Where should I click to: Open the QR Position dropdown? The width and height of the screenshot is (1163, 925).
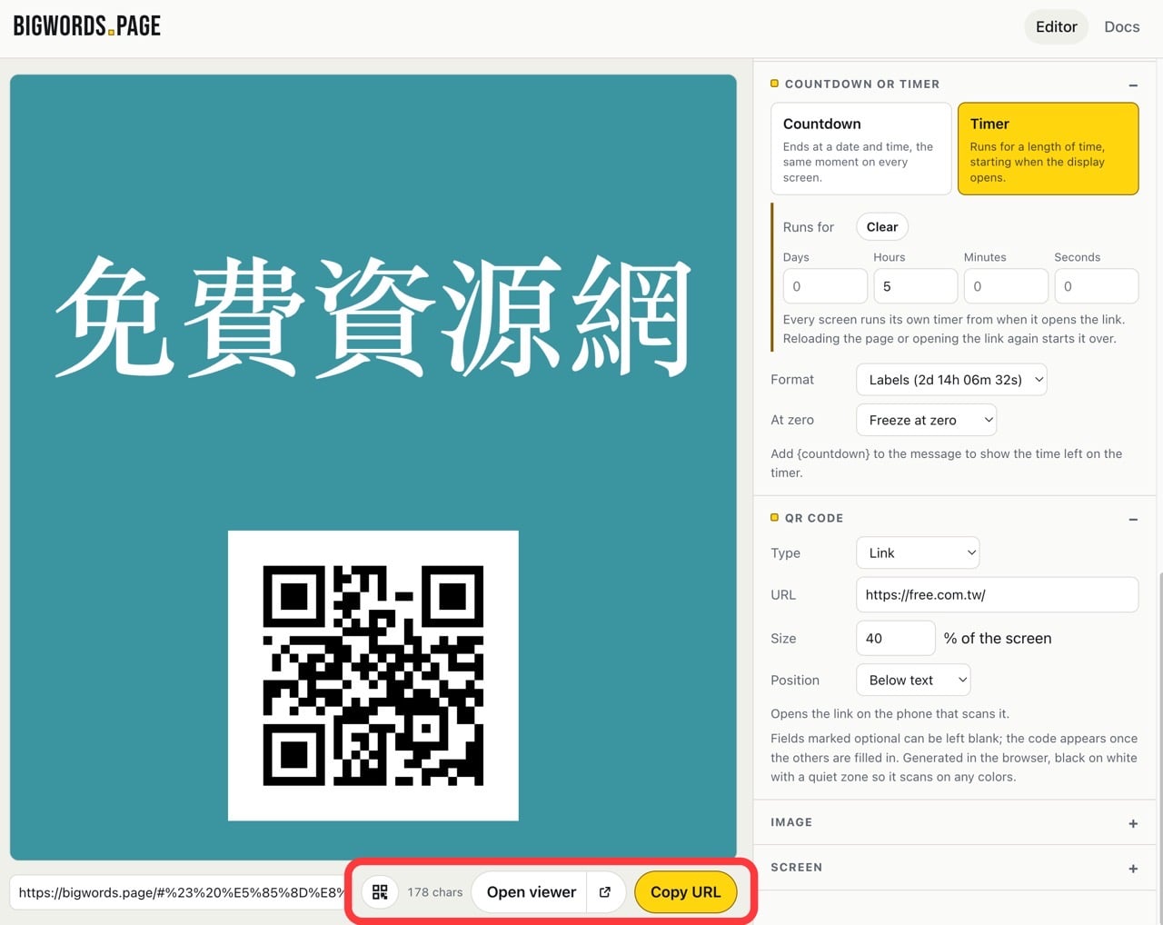pos(913,680)
